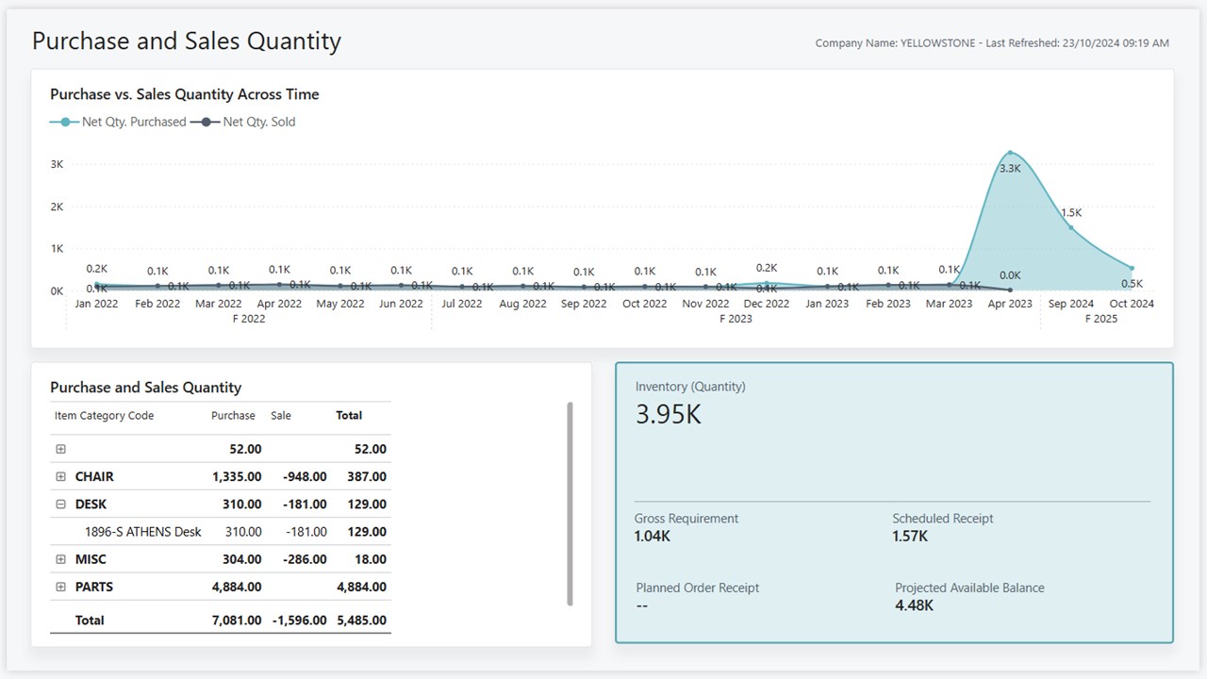Select the Oct 2024 purchased data point
The height and width of the screenshot is (679, 1207).
[1132, 268]
